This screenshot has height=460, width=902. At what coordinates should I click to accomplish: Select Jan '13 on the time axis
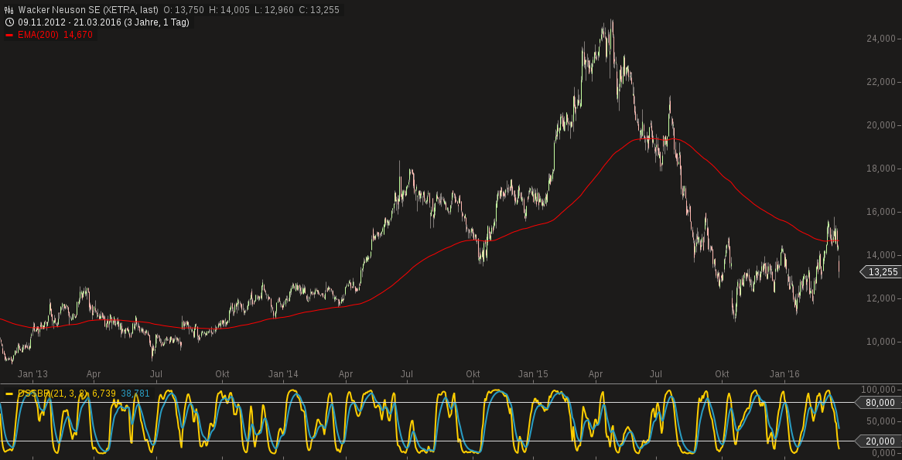pos(34,374)
